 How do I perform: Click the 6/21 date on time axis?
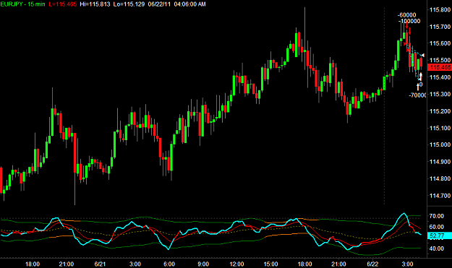click(x=100, y=264)
